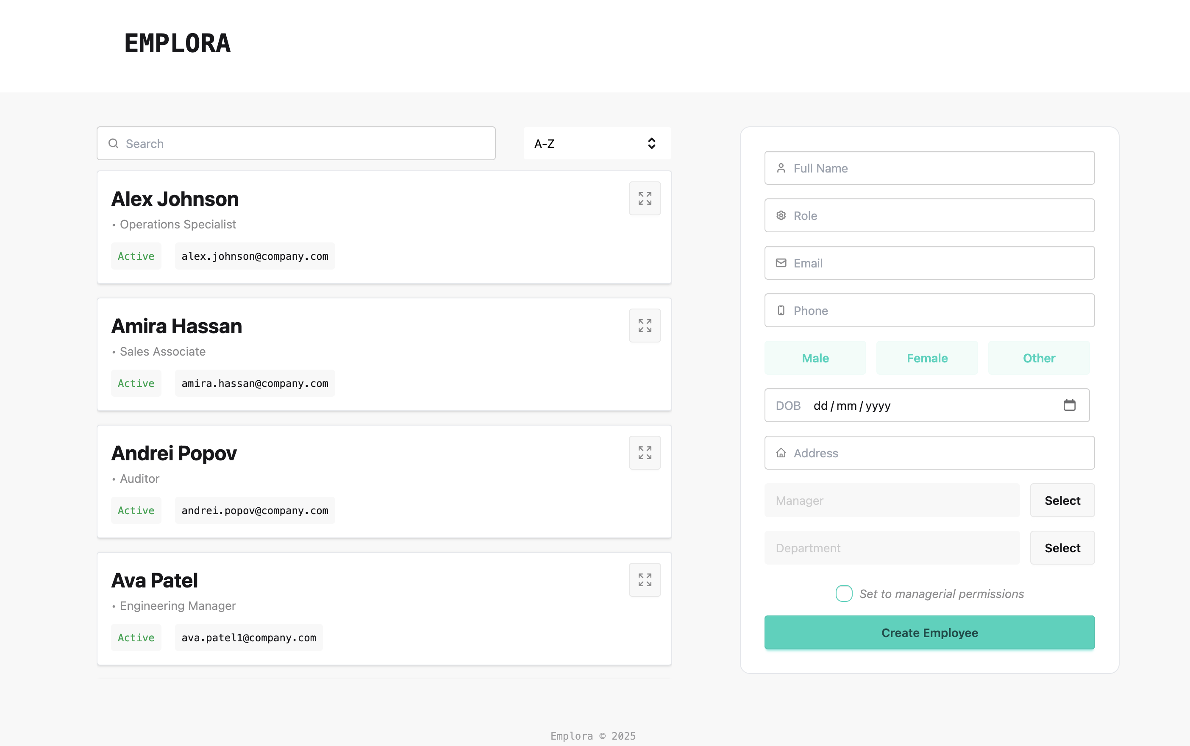Open the DOB calendar picker icon
The image size is (1190, 746).
[x=1069, y=405]
